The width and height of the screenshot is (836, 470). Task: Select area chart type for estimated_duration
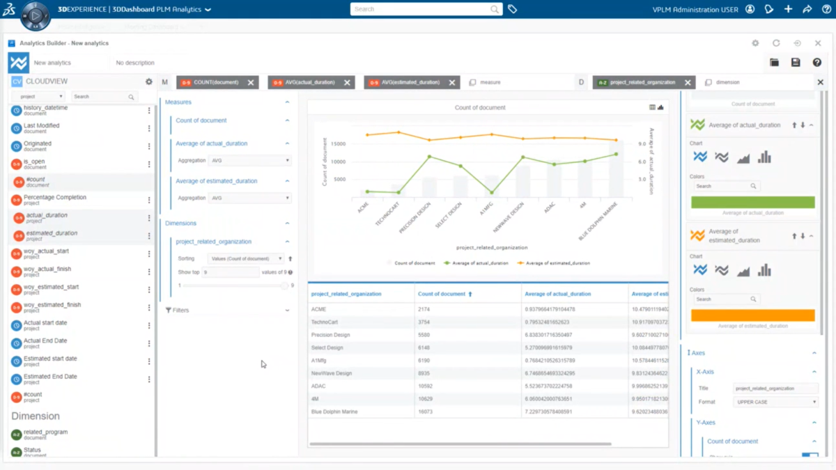743,270
